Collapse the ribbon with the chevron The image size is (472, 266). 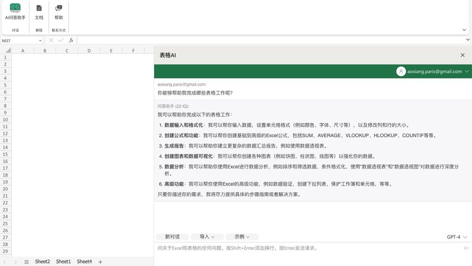[464, 30]
